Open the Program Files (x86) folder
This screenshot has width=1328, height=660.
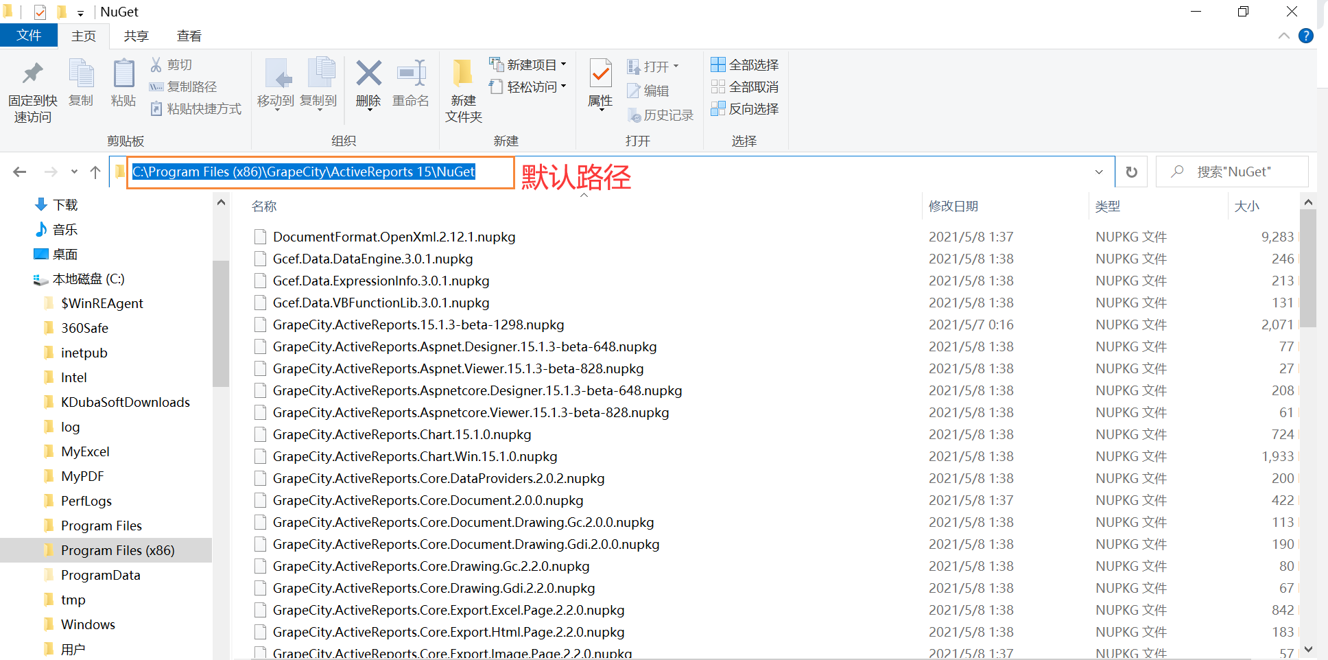(x=117, y=550)
